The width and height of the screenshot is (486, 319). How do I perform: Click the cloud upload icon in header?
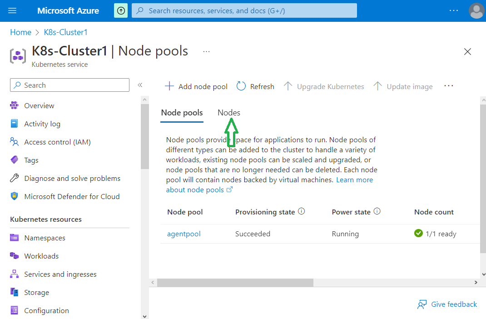pyautogui.click(x=121, y=10)
